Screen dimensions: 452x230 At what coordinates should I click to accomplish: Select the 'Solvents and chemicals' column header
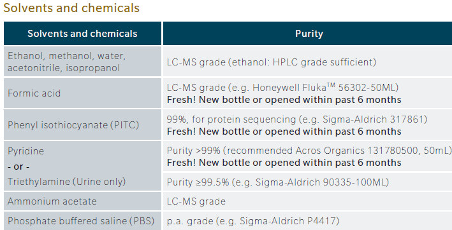[x=82, y=33]
